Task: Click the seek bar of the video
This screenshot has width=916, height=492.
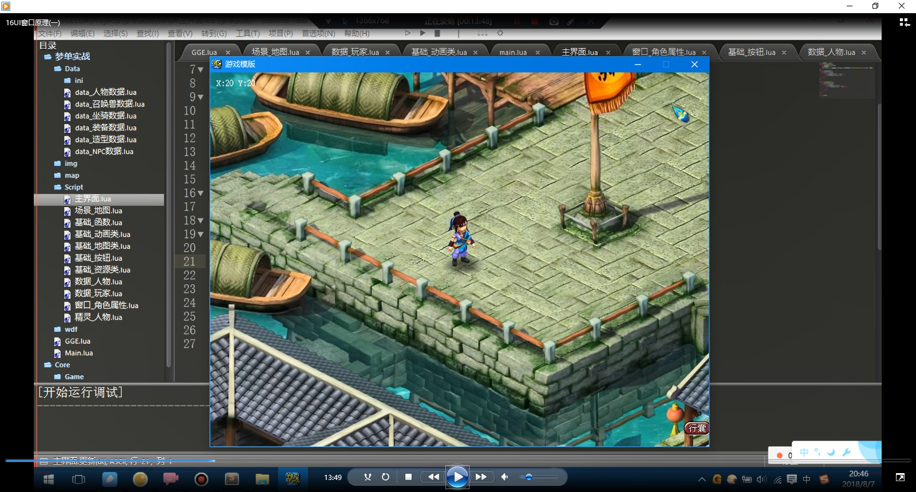Action: pos(458,460)
